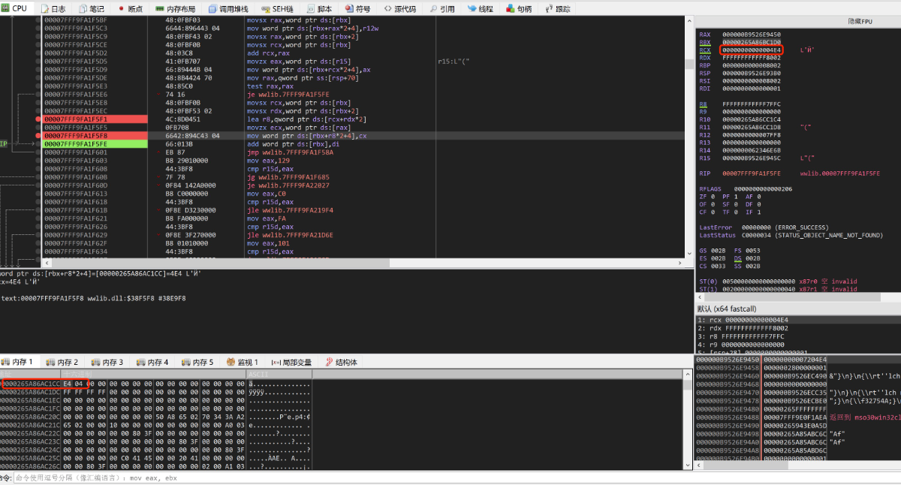Screen dimensions: 901x485
Task: Switch to the CPU tab
Action: tap(15, 8)
